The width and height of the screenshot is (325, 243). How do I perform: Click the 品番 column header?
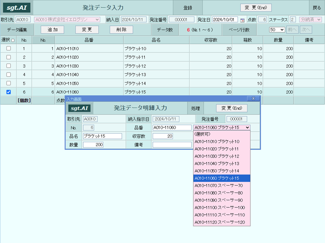(89, 40)
